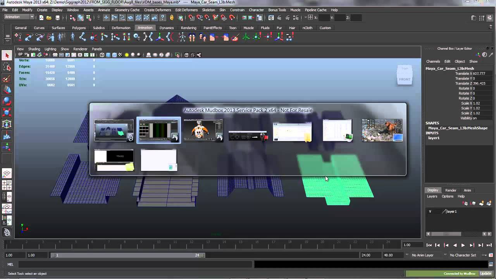Open the Options menu in Layer Editor
The image size is (496, 279).
448,196
